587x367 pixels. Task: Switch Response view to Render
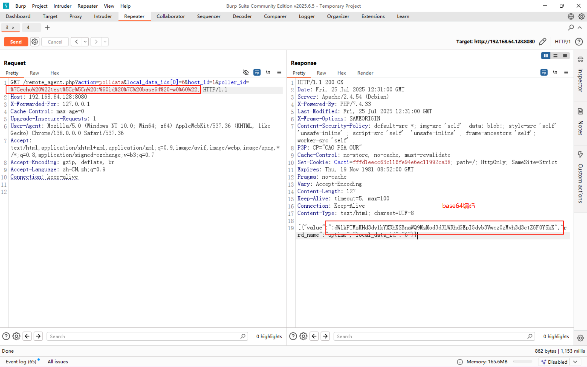[365, 73]
